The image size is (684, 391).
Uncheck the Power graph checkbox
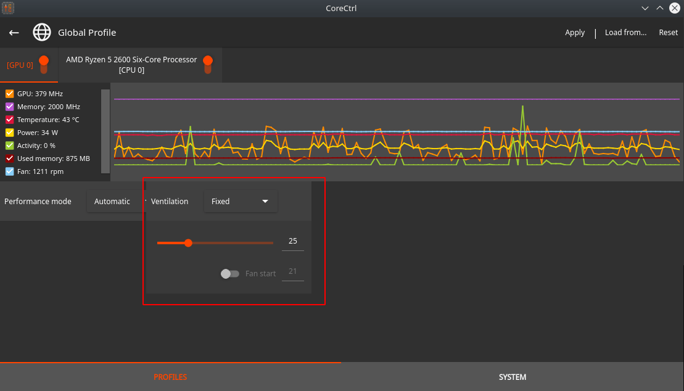9,133
